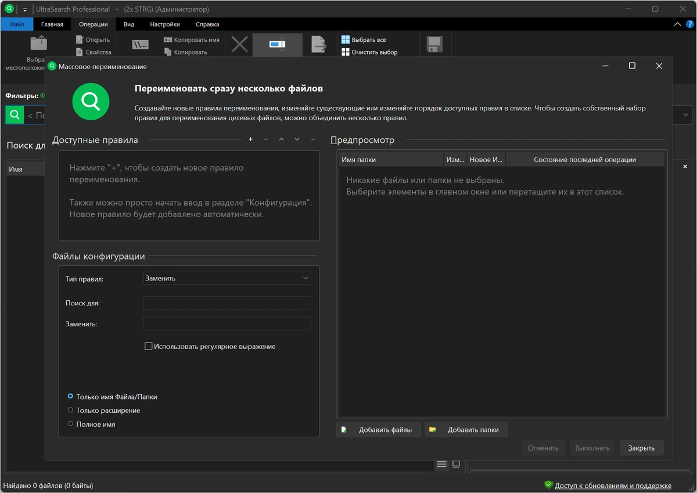Click Свойства in the ribbon
Viewport: 697px width, 493px height.
point(92,52)
